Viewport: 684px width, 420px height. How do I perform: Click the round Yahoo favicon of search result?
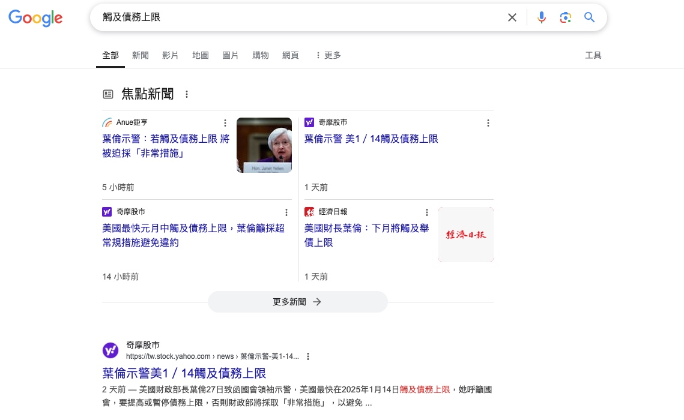pos(110,350)
